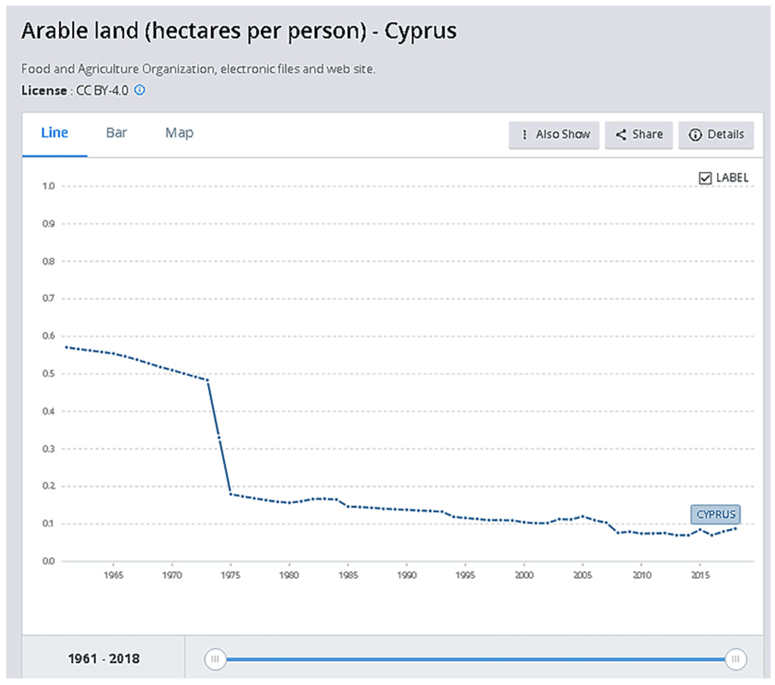Click the Also Show three-dot icon
Screen dimensions: 775x685
click(x=524, y=135)
